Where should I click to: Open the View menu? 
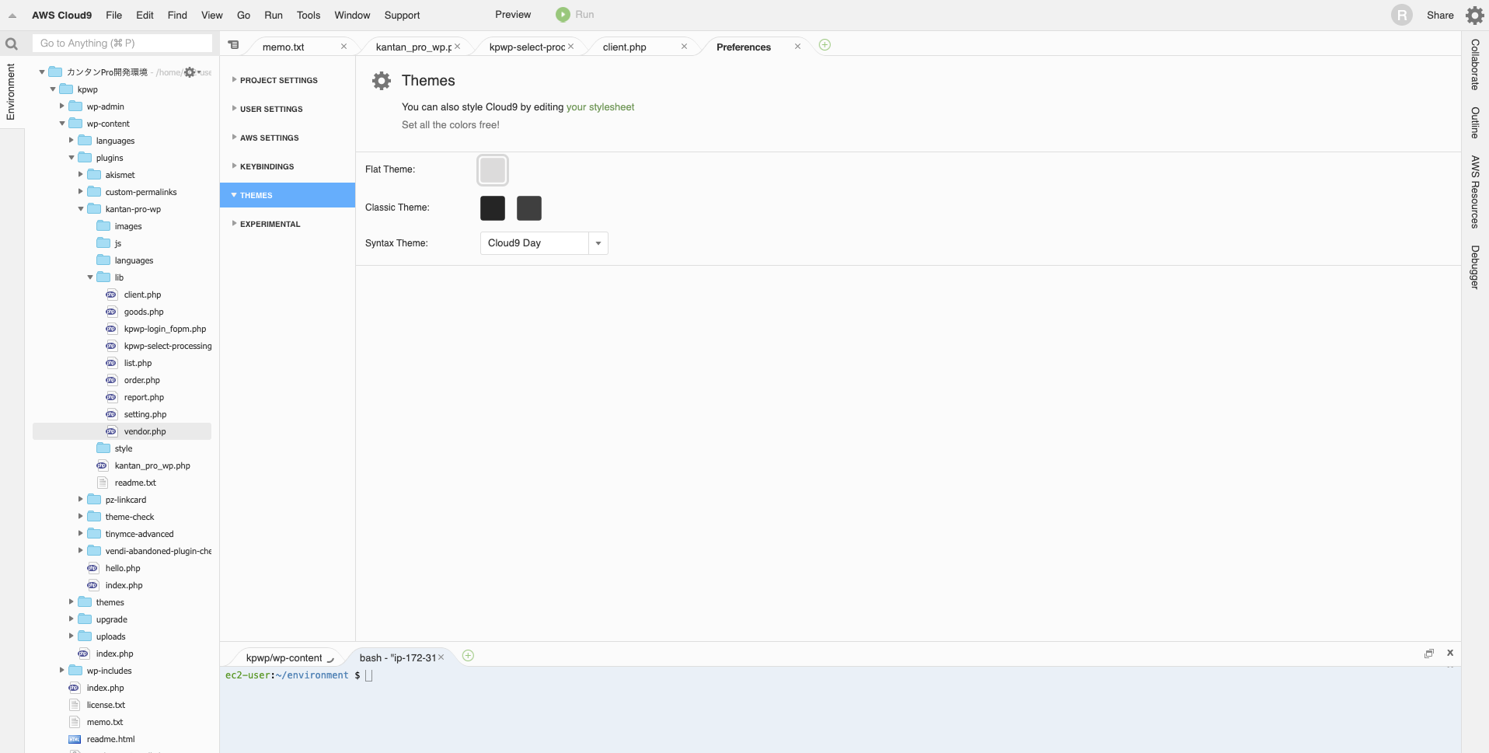[211, 16]
